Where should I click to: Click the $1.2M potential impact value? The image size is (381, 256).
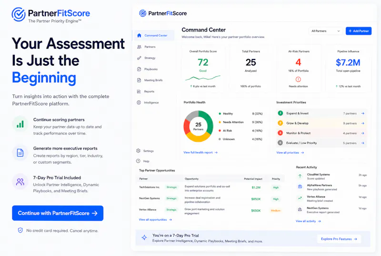[256, 187]
